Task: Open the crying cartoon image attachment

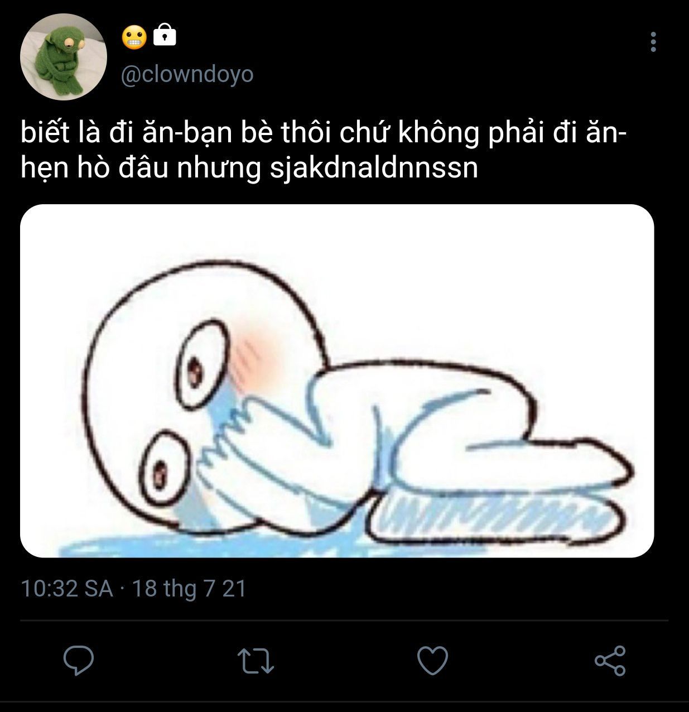Action: click(337, 381)
